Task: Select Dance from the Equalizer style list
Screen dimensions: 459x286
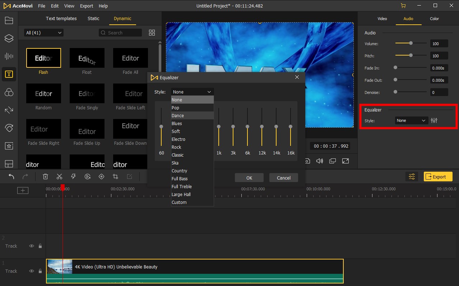Action: point(177,115)
